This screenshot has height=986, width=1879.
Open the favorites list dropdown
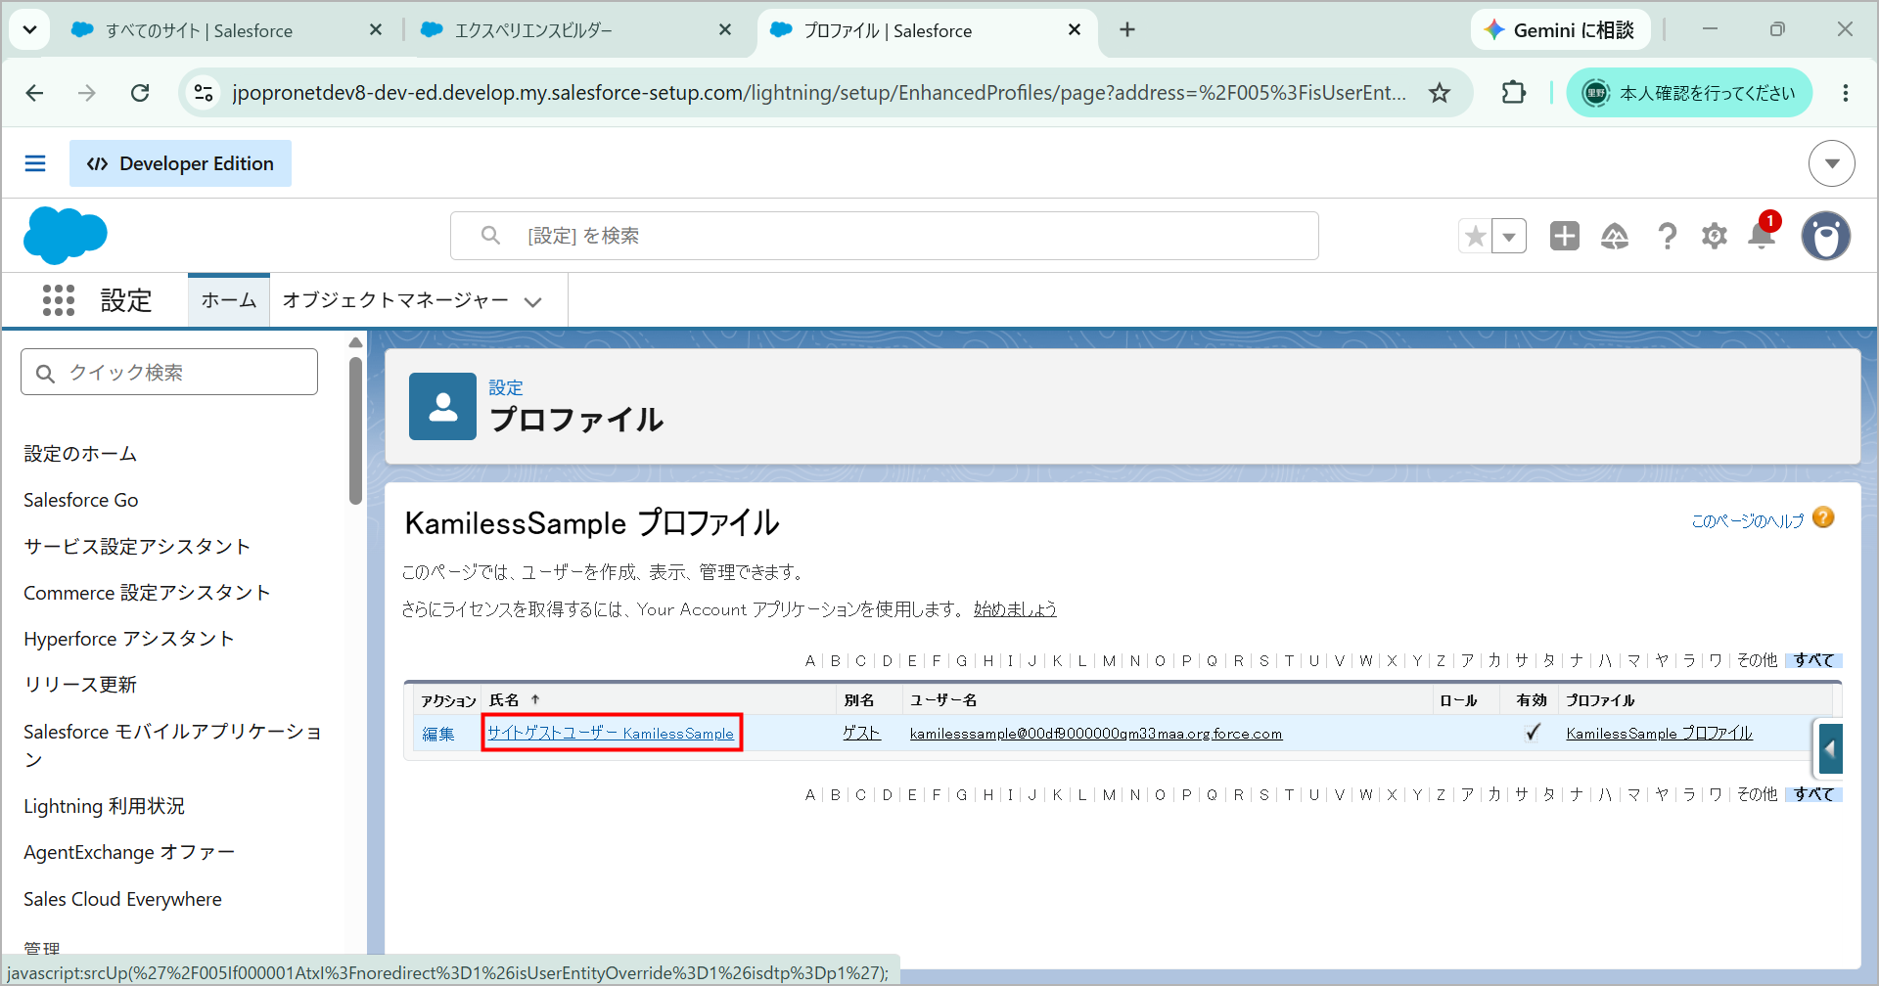click(1509, 236)
